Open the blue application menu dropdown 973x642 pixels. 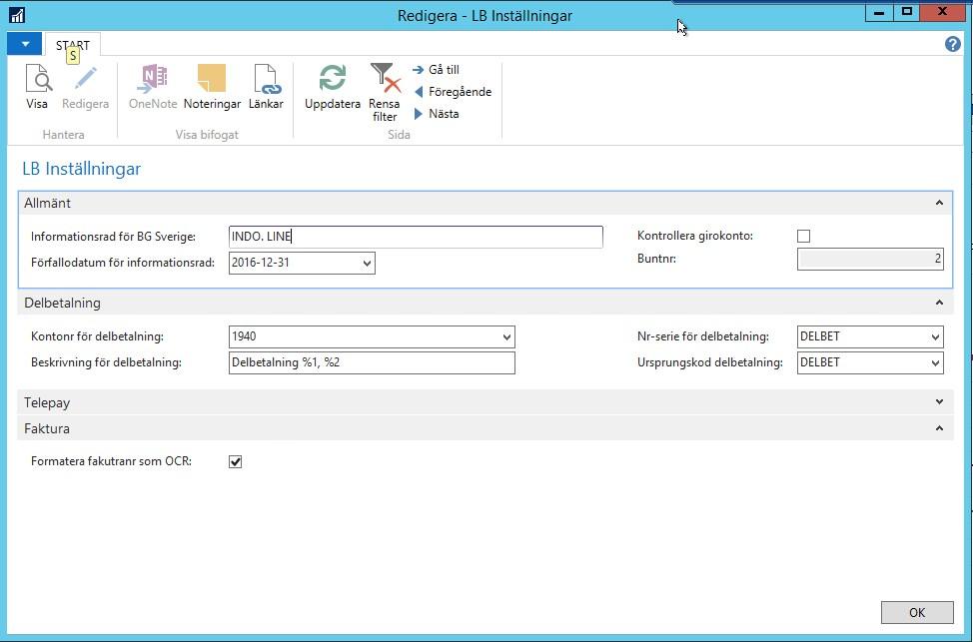25,44
